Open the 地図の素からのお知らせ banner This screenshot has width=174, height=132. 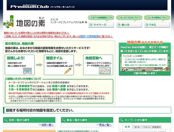pyautogui.click(x=145, y=58)
